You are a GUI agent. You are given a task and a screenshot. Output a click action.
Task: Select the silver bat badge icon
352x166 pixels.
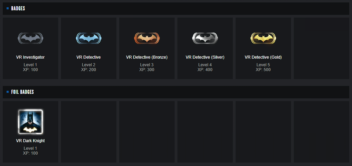pyautogui.click(x=205, y=38)
